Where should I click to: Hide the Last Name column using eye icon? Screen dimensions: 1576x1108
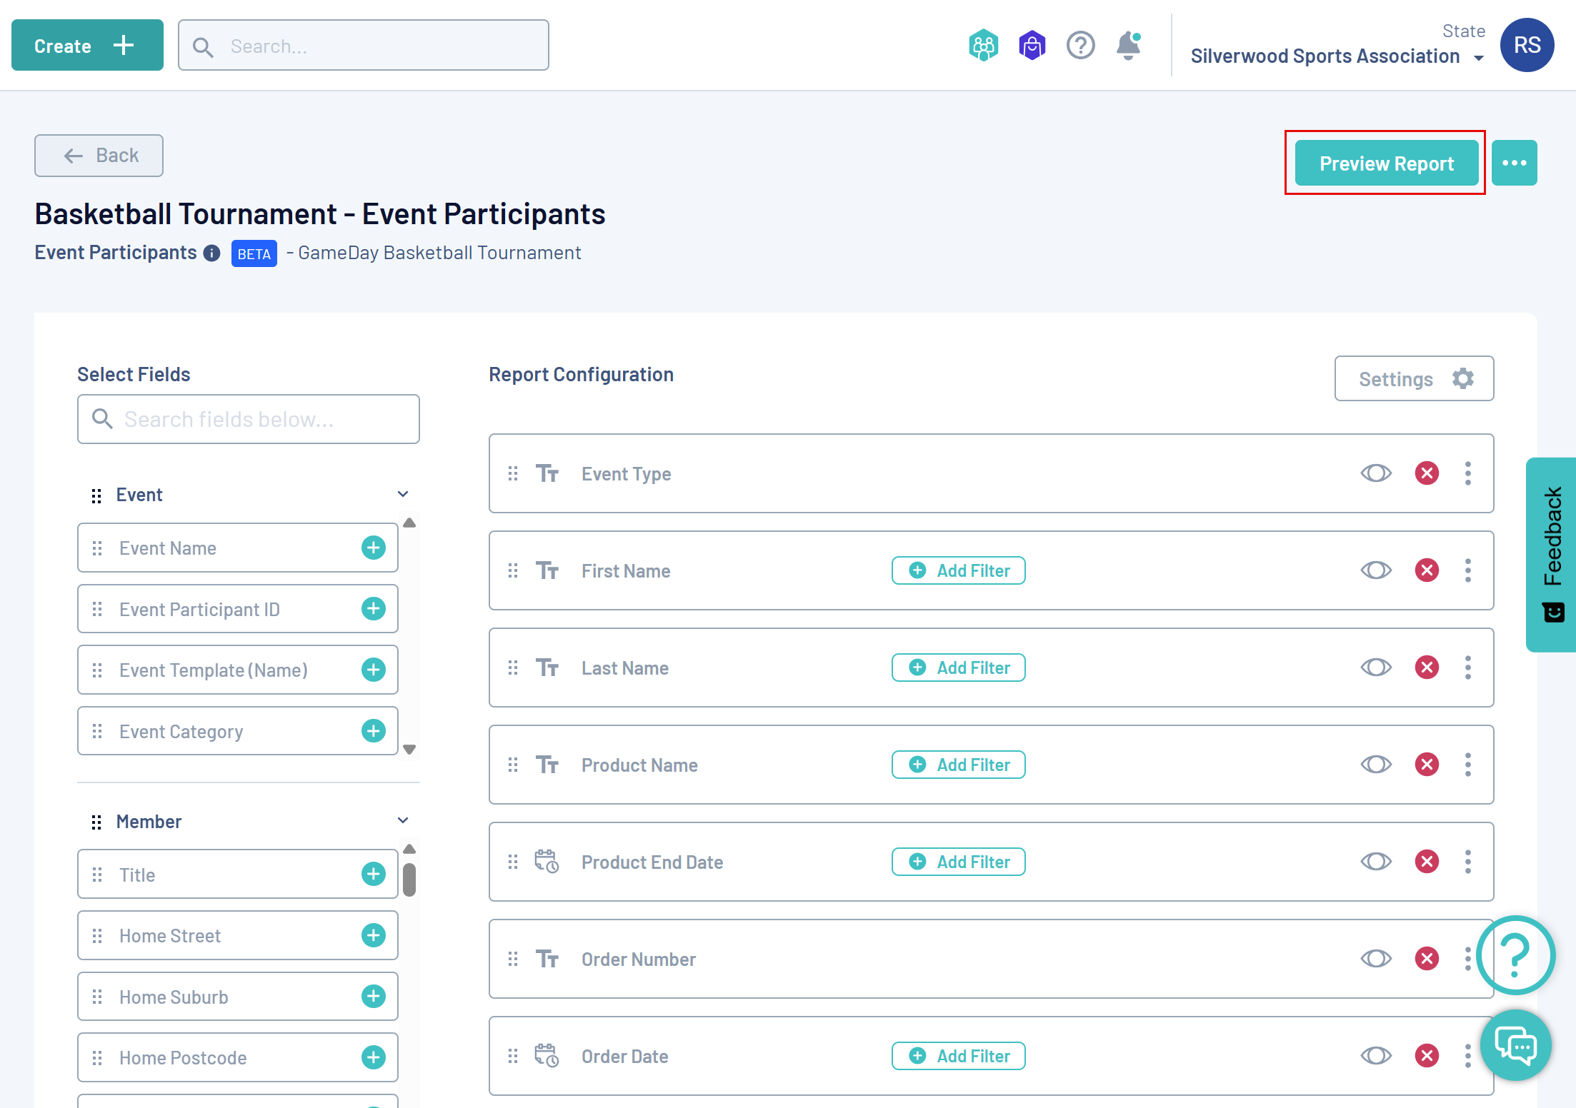tap(1376, 668)
